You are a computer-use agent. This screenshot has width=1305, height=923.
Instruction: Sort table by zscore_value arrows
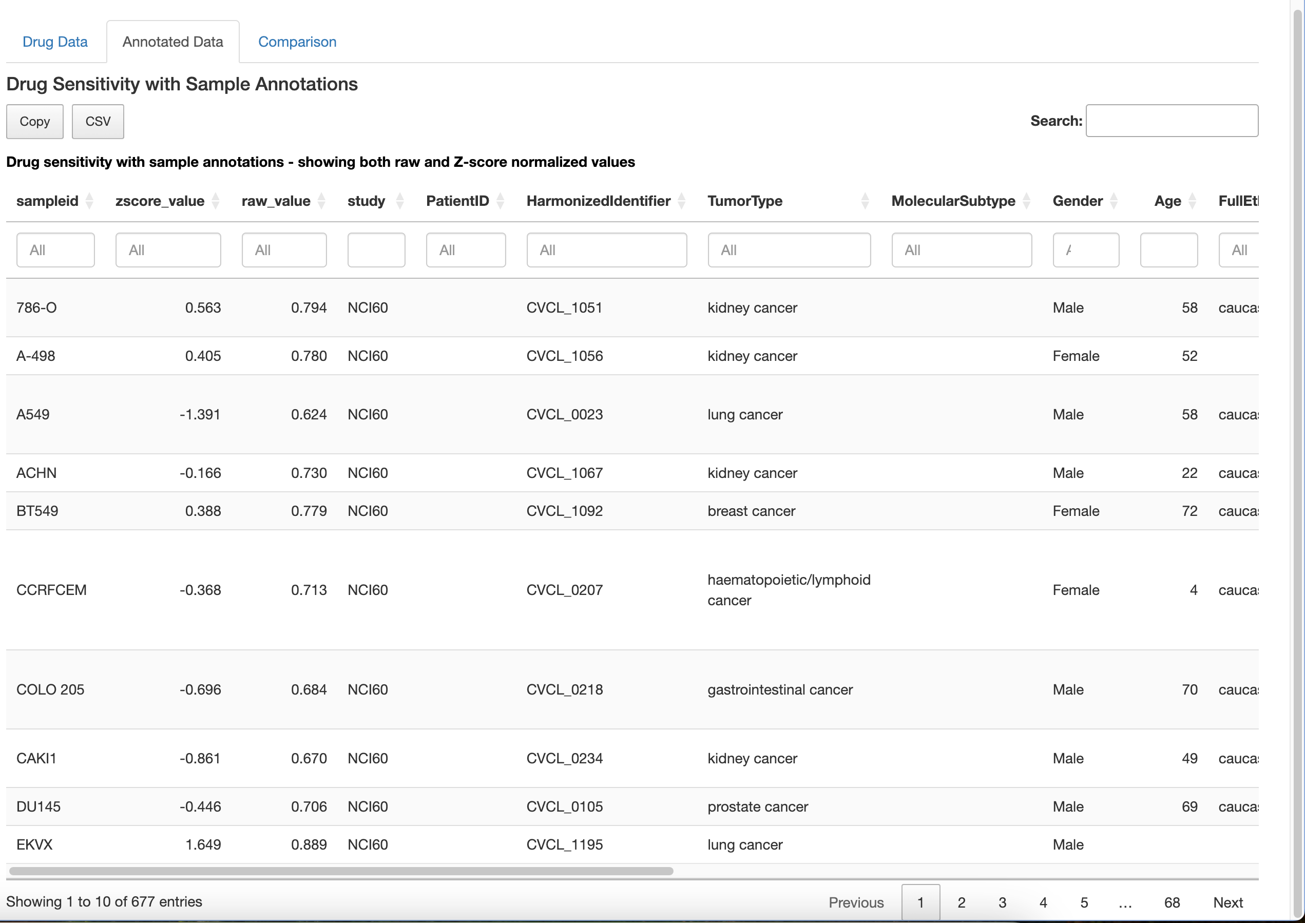point(216,201)
